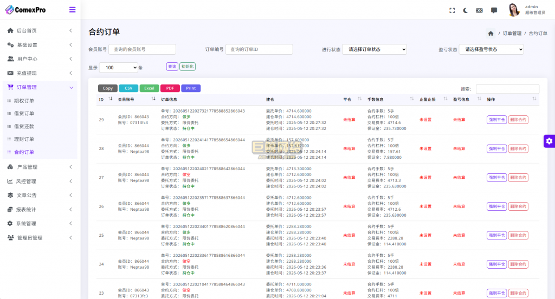The height and width of the screenshot is (299, 555).
Task: Click the ComexPro logo
Action: coord(25,10)
